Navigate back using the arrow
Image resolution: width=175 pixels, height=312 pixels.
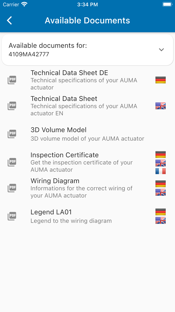click(9, 20)
